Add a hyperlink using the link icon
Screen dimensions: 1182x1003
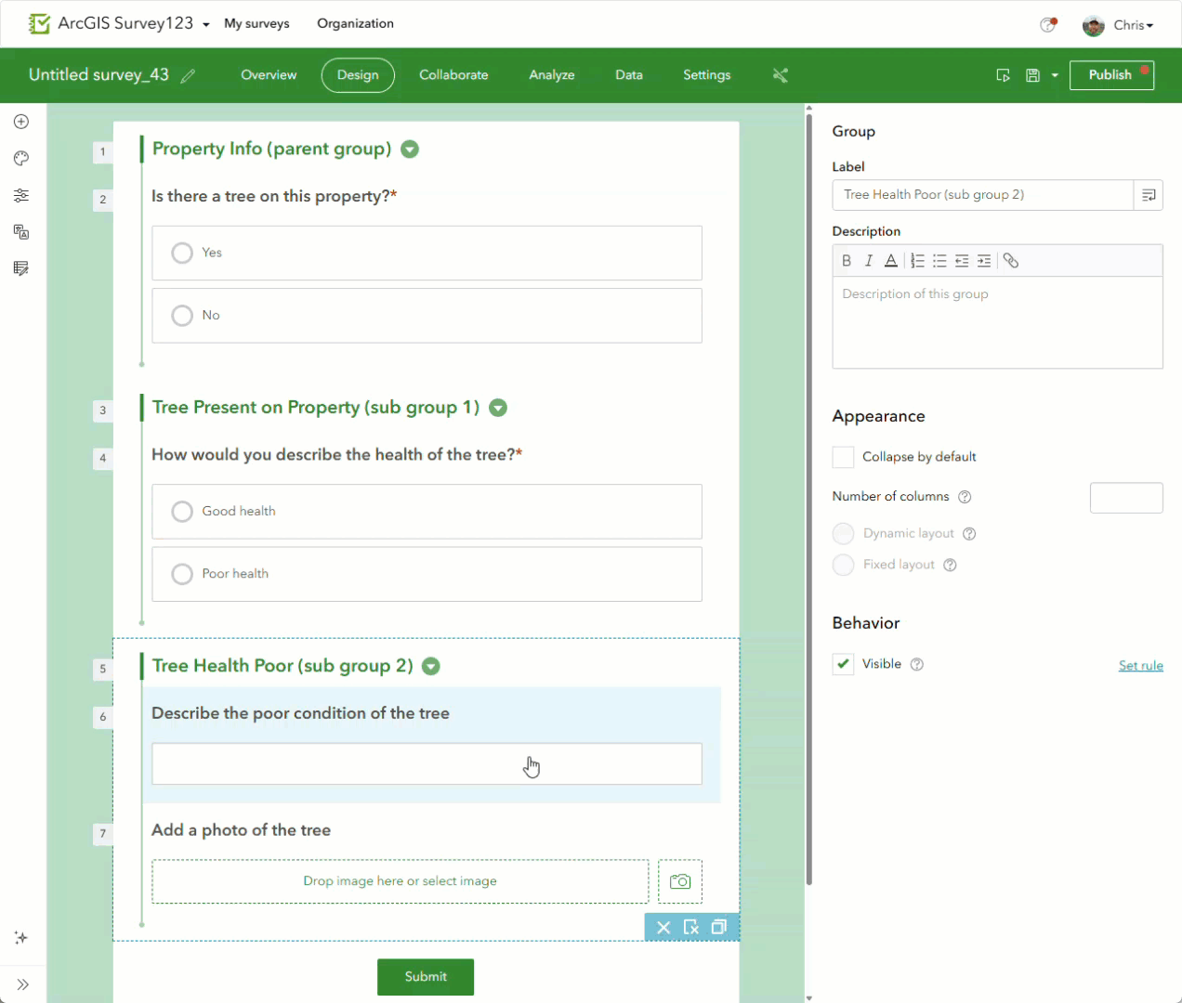[1010, 260]
